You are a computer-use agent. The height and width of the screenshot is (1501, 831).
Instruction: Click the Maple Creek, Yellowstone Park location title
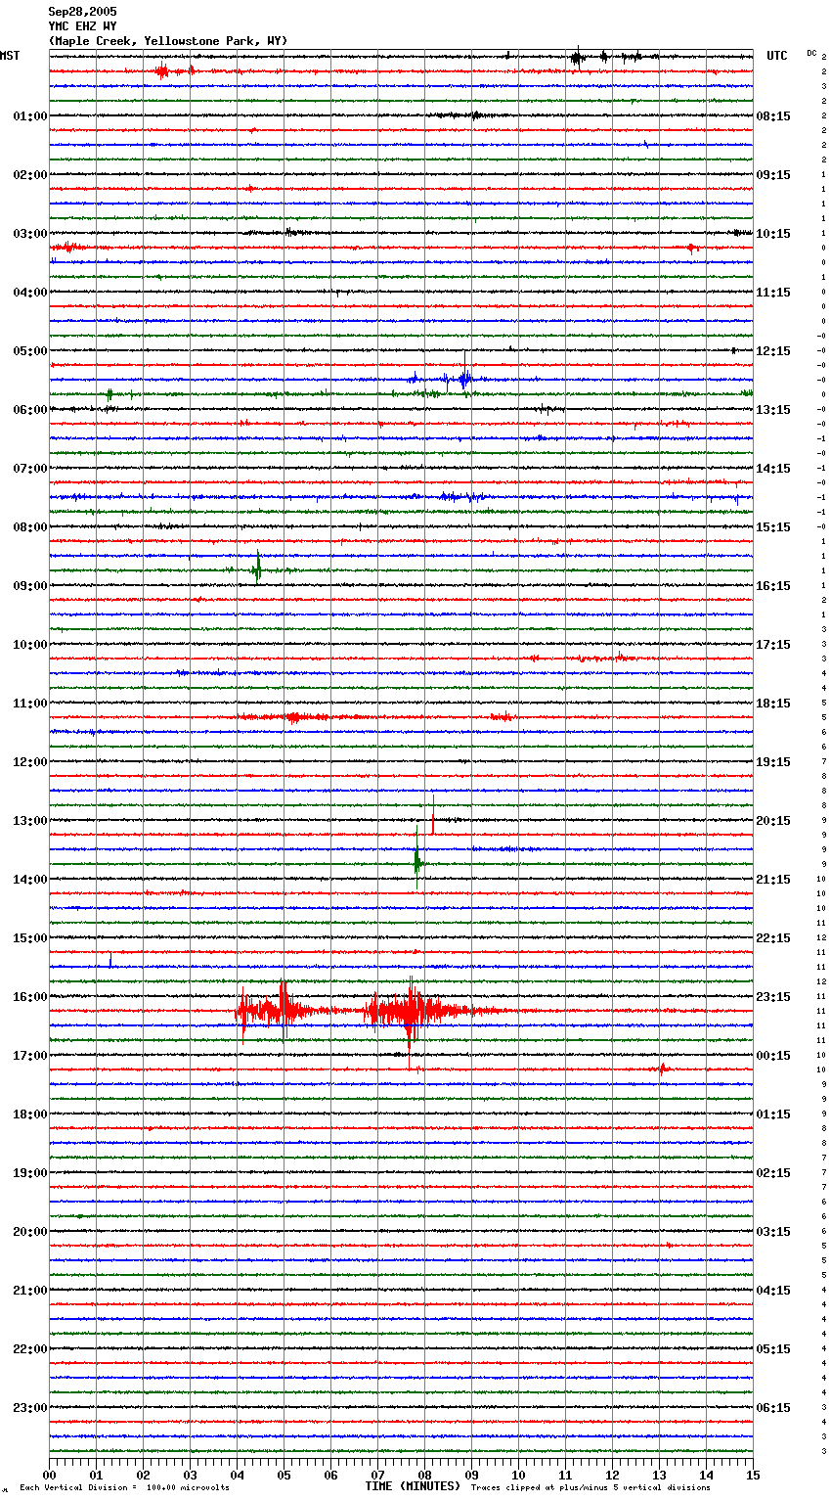[168, 41]
